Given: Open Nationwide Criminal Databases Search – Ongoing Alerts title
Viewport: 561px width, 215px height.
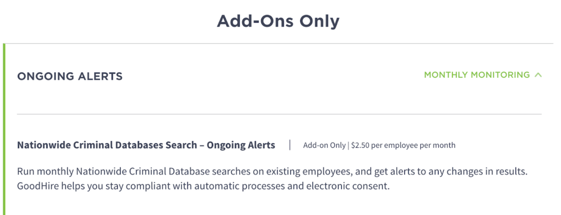Looking at the screenshot, I should (x=146, y=146).
